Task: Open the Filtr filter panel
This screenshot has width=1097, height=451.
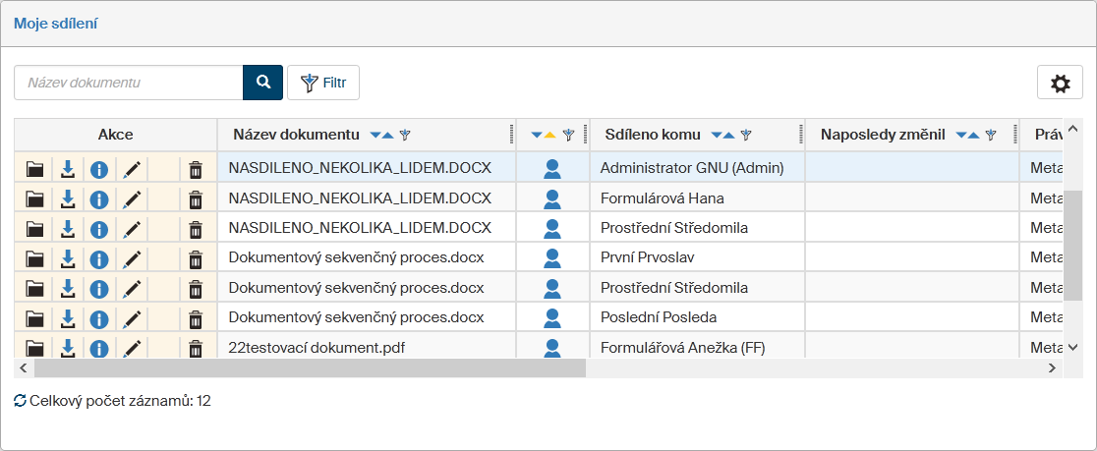Action: (x=323, y=83)
